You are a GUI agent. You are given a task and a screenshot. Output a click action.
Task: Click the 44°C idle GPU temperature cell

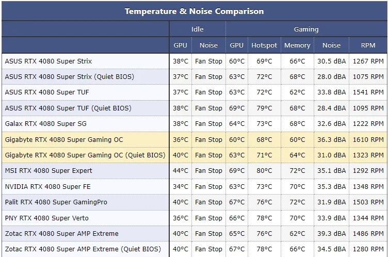(x=181, y=171)
